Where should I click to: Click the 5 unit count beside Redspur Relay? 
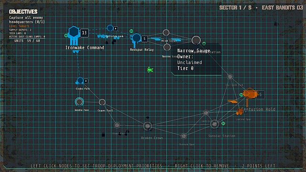click(x=144, y=39)
